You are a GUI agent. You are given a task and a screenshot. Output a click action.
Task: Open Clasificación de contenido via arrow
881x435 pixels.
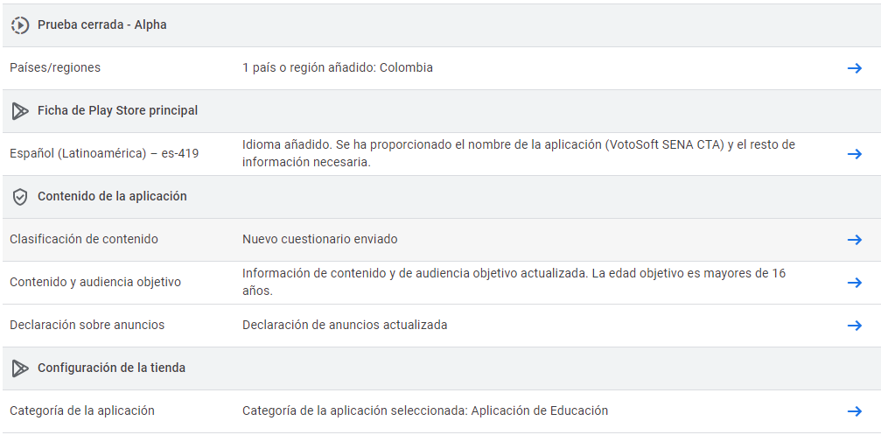click(854, 240)
